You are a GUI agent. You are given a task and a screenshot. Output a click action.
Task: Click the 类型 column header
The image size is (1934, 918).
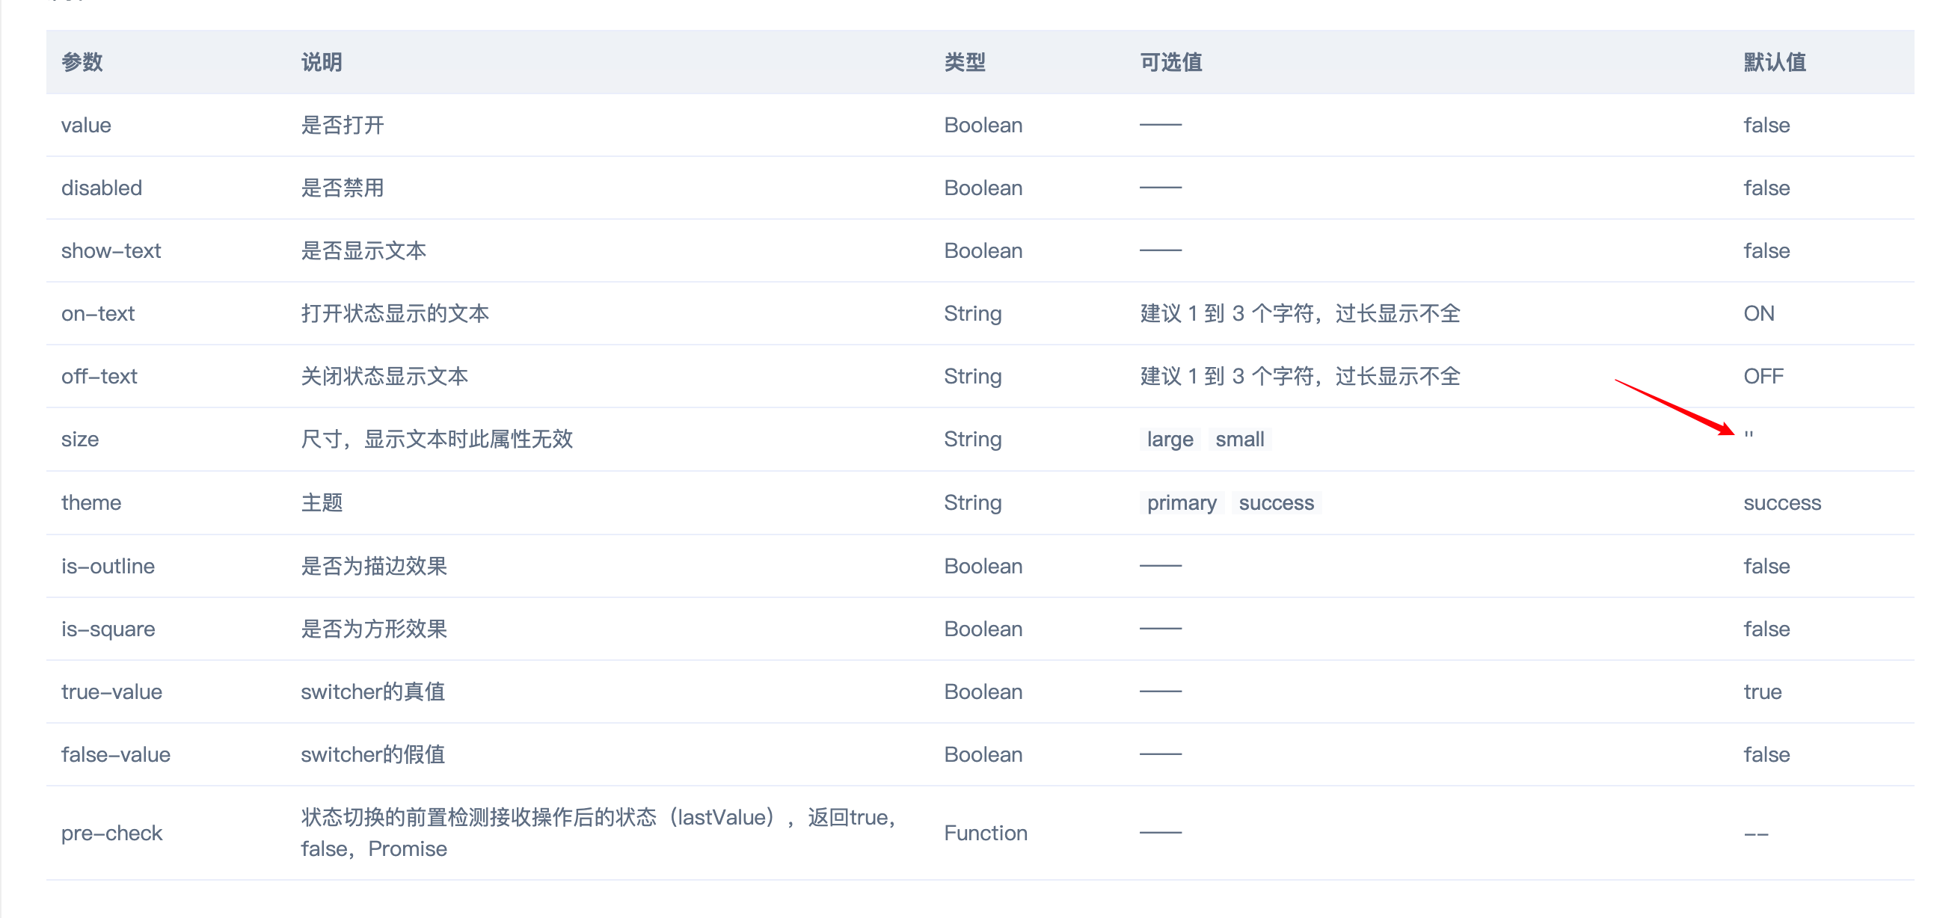point(966,62)
